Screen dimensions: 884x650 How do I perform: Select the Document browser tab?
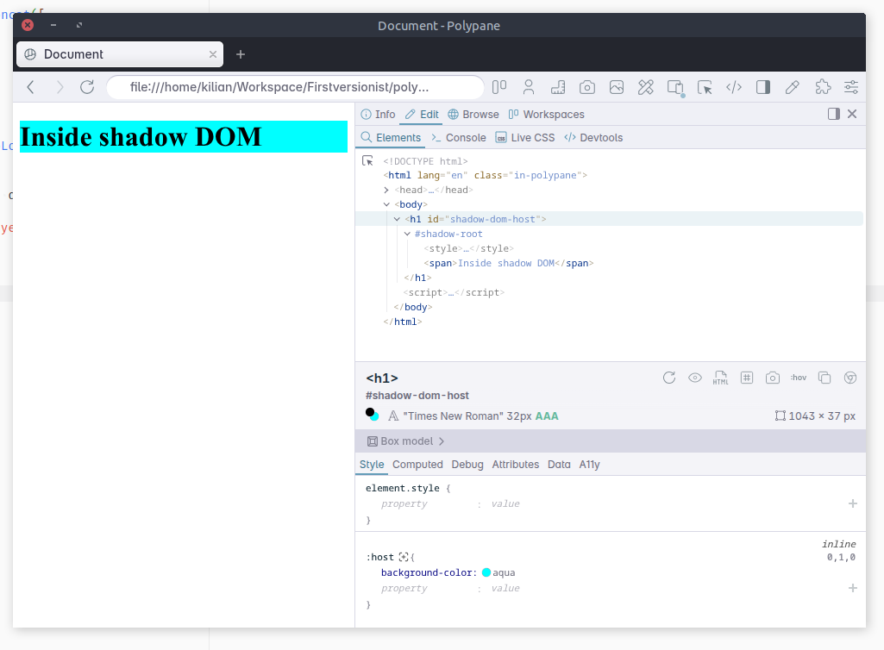point(120,54)
